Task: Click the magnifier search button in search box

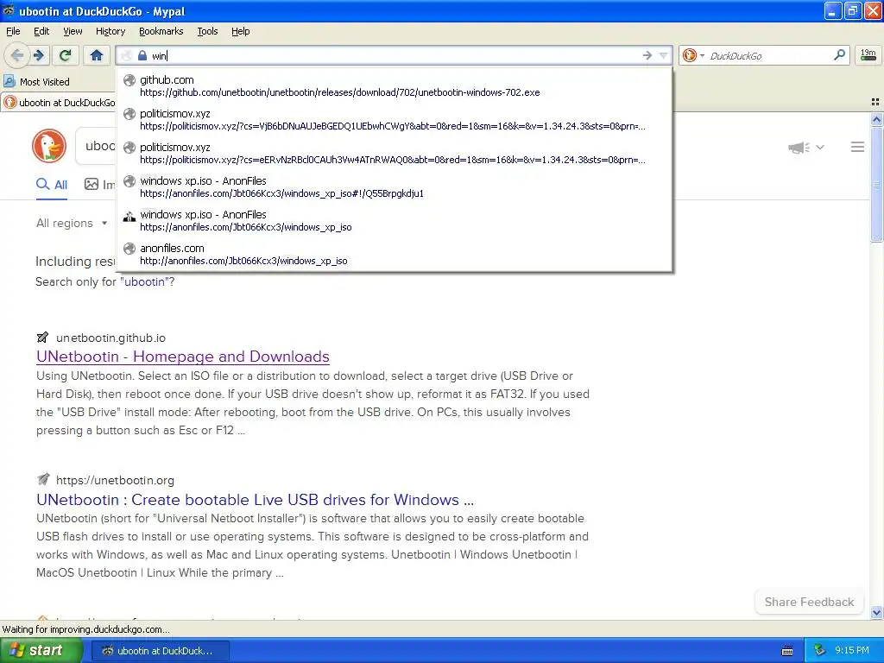Action: [839, 55]
